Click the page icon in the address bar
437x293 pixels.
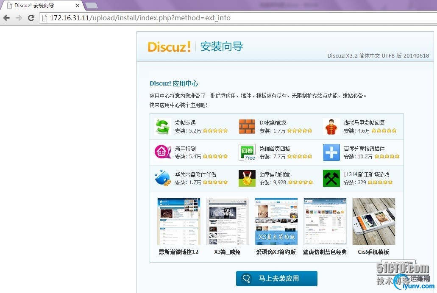pyautogui.click(x=45, y=18)
